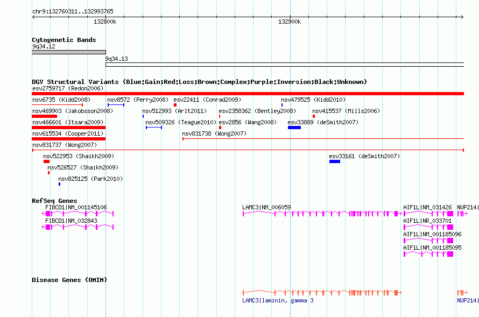Click nsv526527 (Shaikh2009) label
The height and width of the screenshot is (317, 479).
point(83,167)
